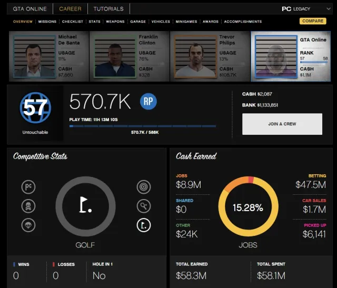Viewport: 337px width, 288px height.
Task: Open the Weapons submenu item
Action: 115,22
